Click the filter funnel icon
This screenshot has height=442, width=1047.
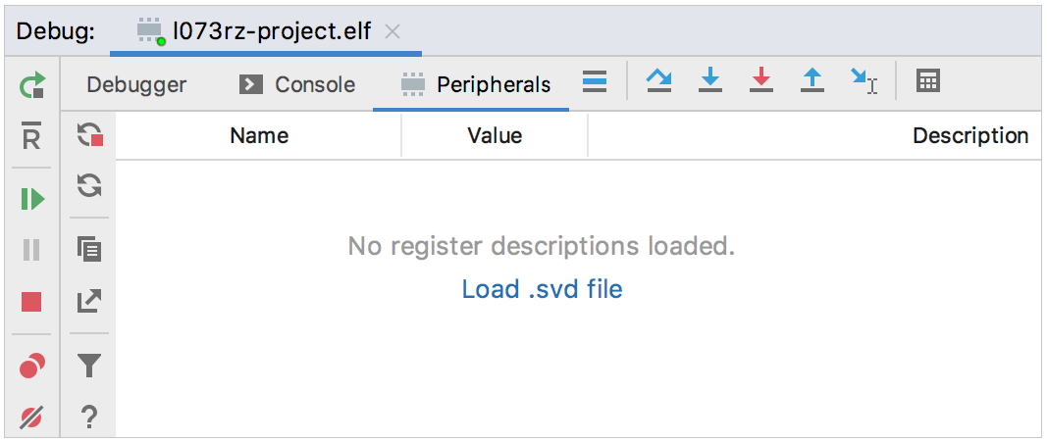pyautogui.click(x=89, y=367)
